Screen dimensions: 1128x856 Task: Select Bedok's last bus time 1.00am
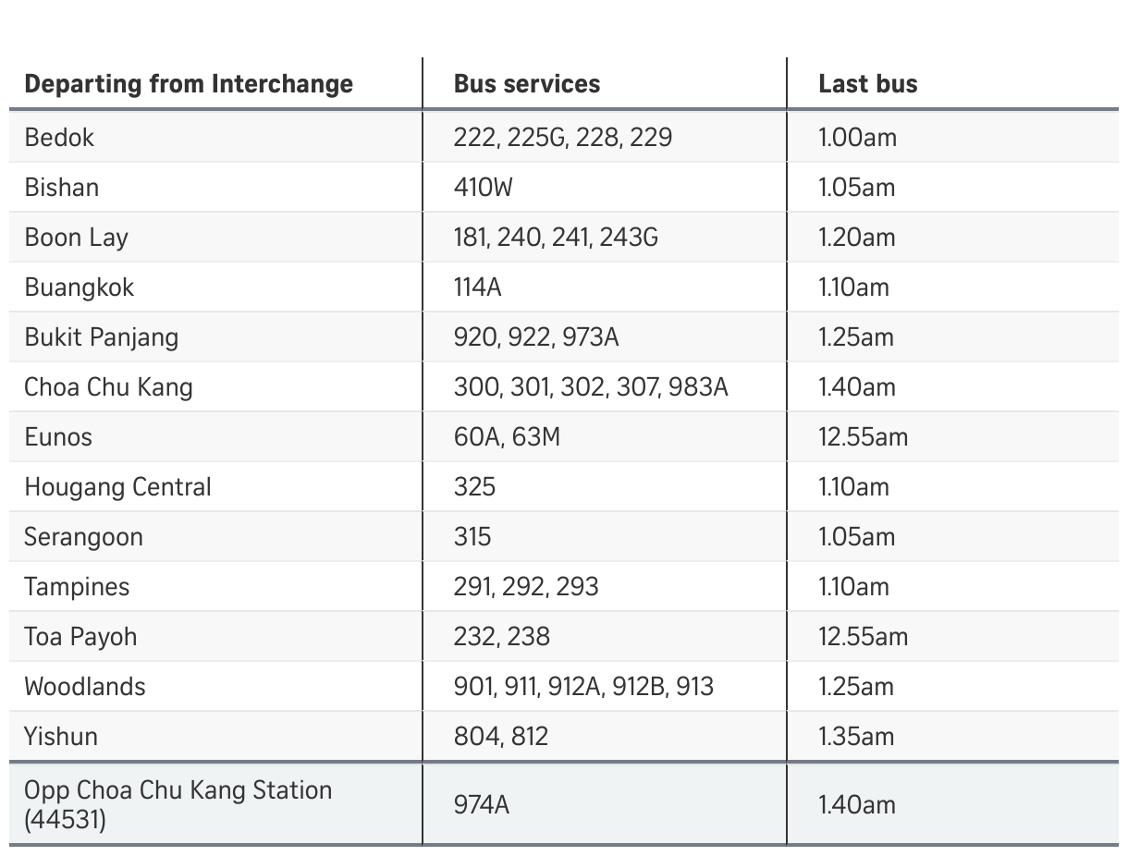click(857, 138)
